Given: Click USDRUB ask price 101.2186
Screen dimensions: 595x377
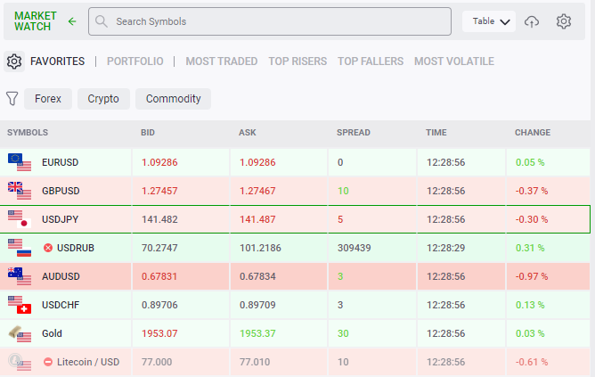Looking at the screenshot, I should click(260, 248).
